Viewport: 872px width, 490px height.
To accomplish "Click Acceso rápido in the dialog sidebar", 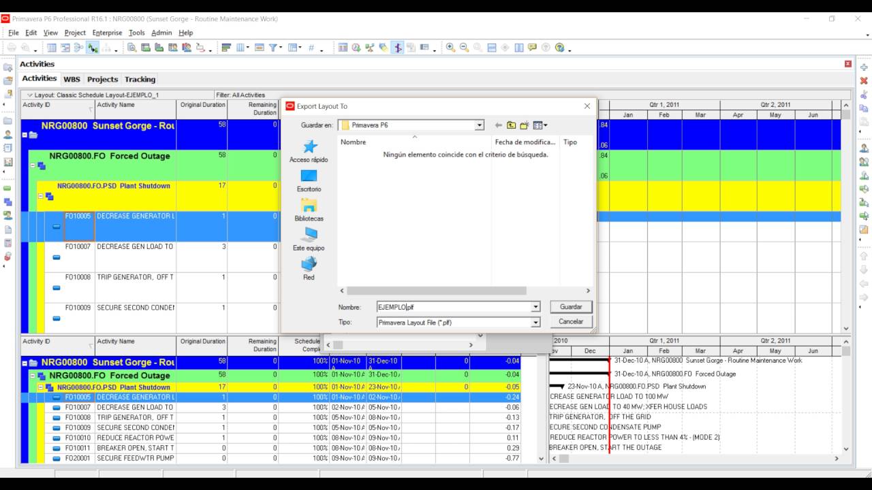I will coord(309,152).
